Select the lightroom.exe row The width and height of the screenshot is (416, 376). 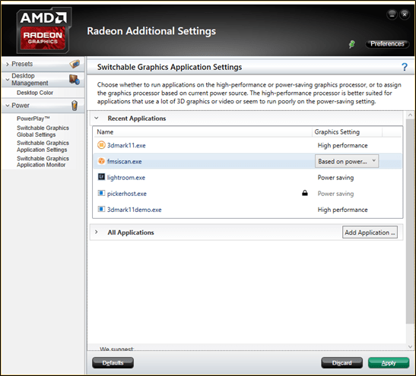tap(247, 177)
